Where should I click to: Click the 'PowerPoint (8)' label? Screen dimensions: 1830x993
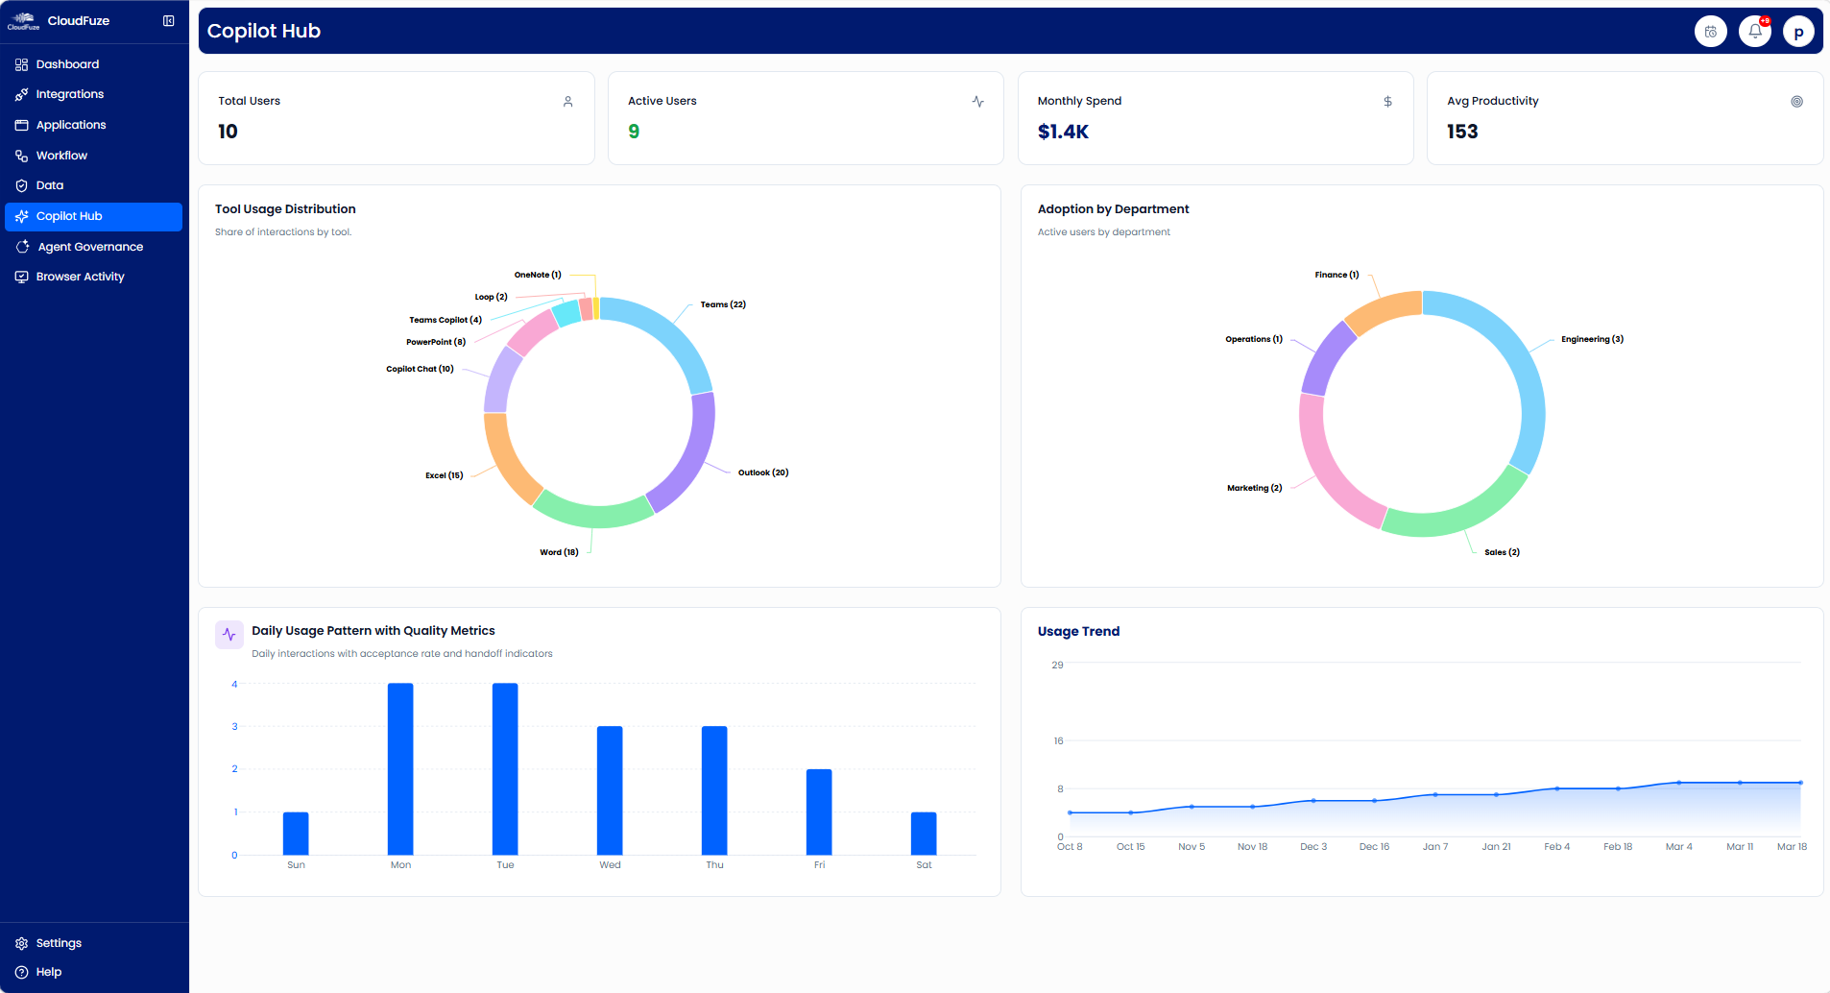(x=436, y=342)
